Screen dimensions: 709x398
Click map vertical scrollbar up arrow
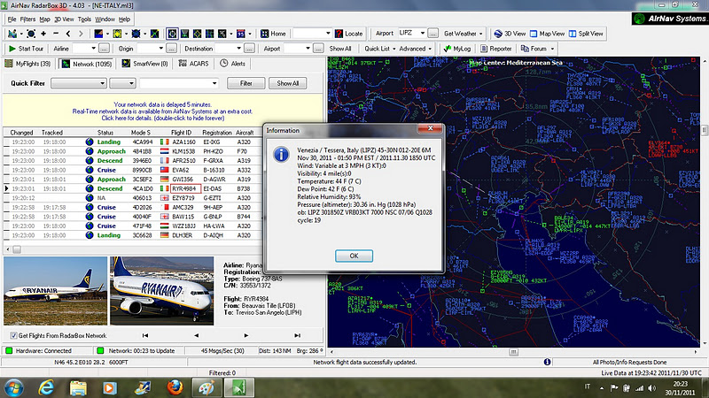pyautogui.click(x=704, y=61)
